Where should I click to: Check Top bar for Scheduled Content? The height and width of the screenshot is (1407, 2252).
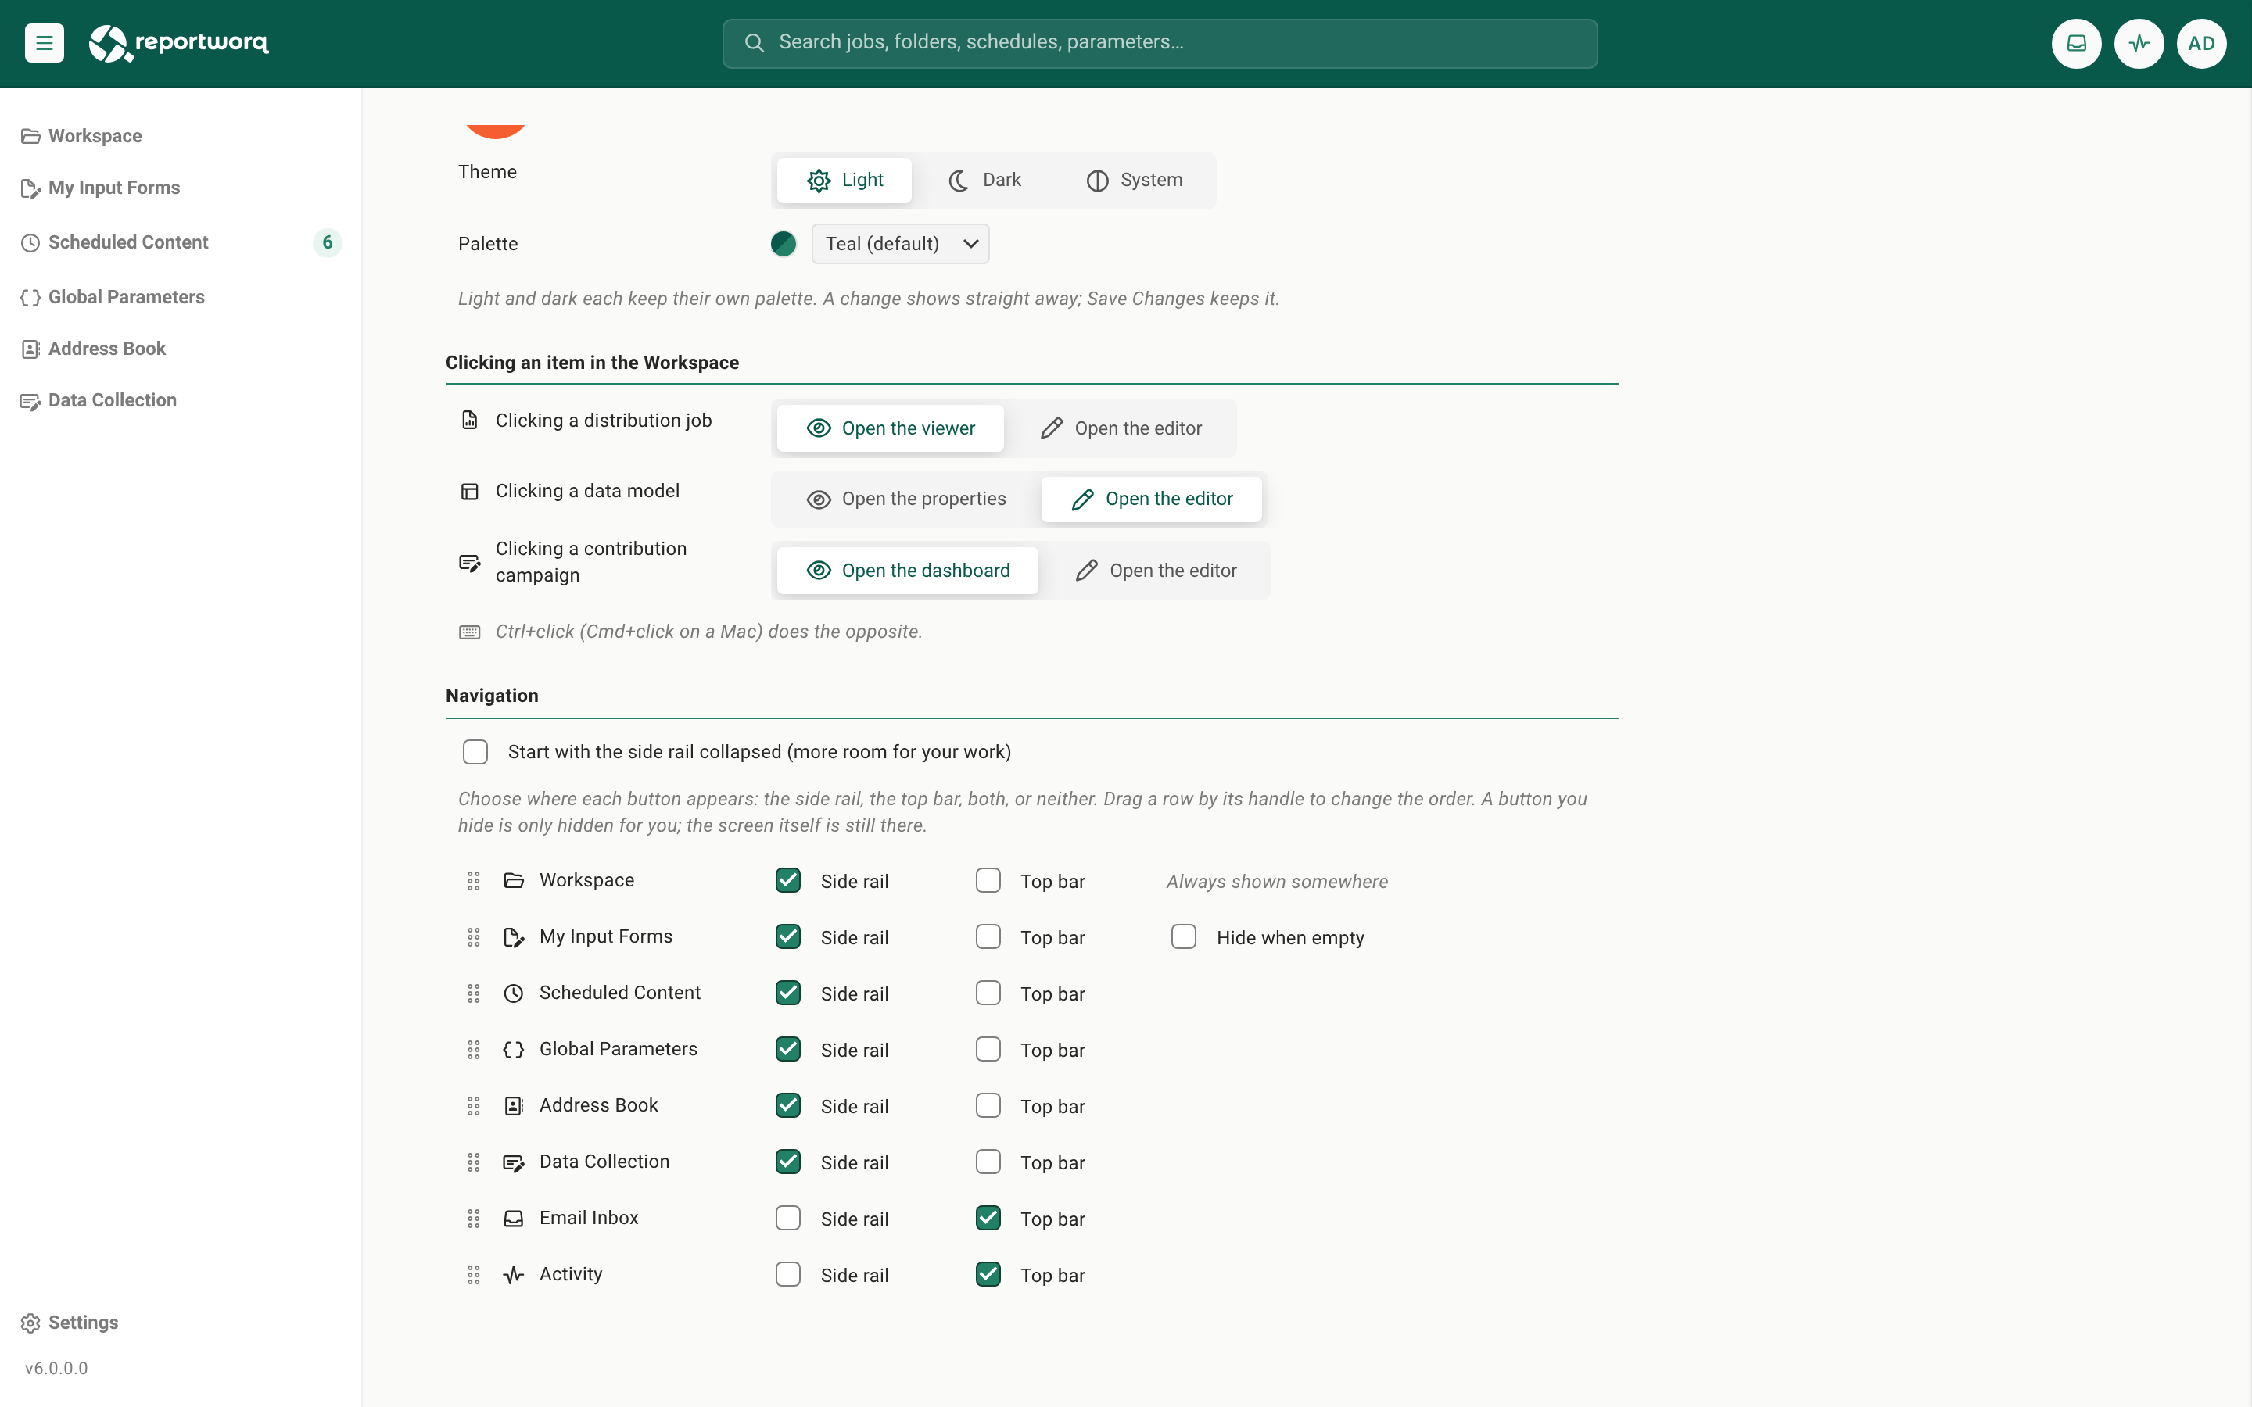pyautogui.click(x=988, y=993)
